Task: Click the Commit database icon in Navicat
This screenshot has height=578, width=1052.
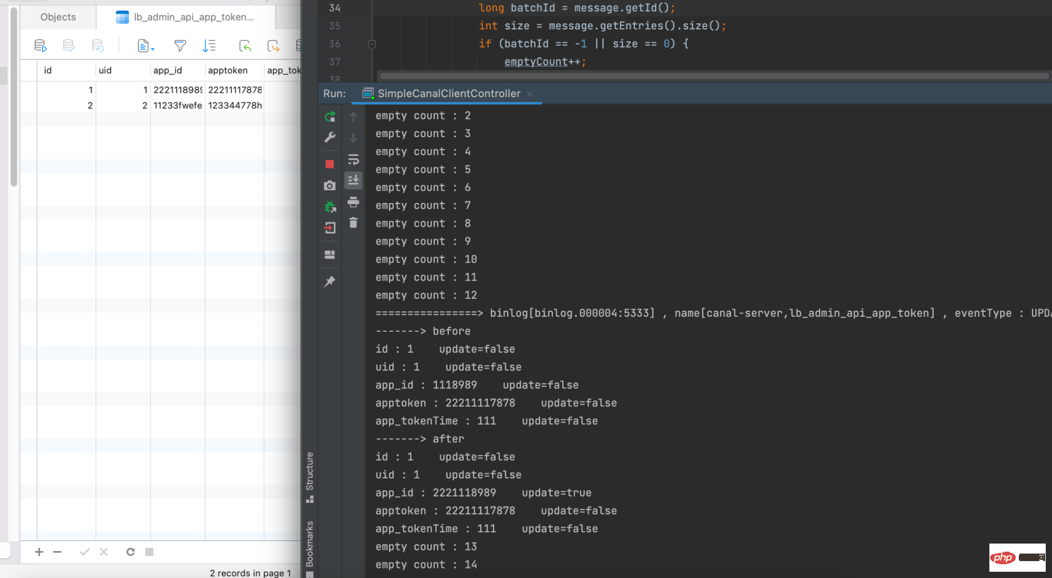Action: 69,46
